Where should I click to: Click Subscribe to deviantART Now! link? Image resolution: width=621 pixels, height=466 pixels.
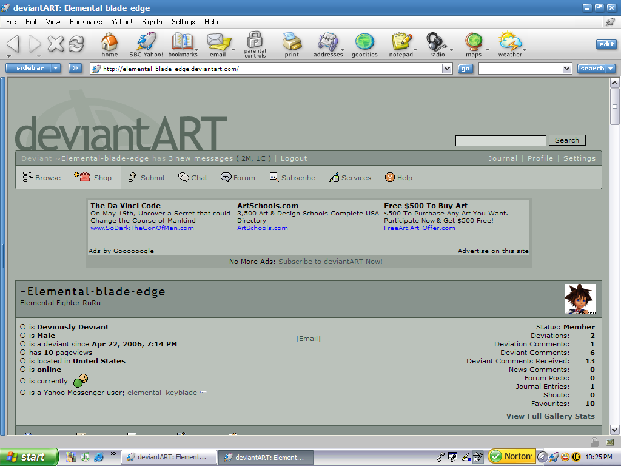331,262
